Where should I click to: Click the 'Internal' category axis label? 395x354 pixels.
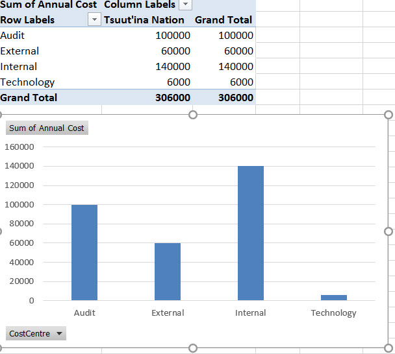coord(251,313)
